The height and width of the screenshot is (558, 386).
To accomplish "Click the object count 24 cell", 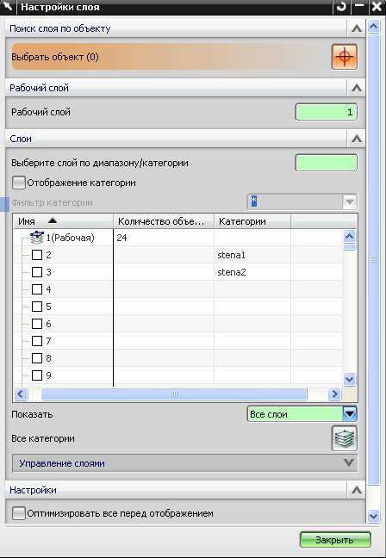I will pyautogui.click(x=164, y=238).
